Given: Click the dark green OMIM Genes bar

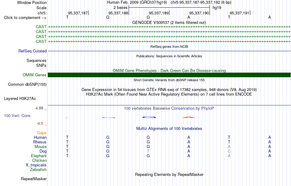Looking at the screenshot, I should [x=169, y=75].
